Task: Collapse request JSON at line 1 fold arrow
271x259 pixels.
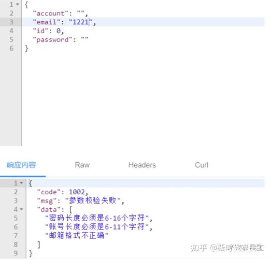Action: click(18, 4)
